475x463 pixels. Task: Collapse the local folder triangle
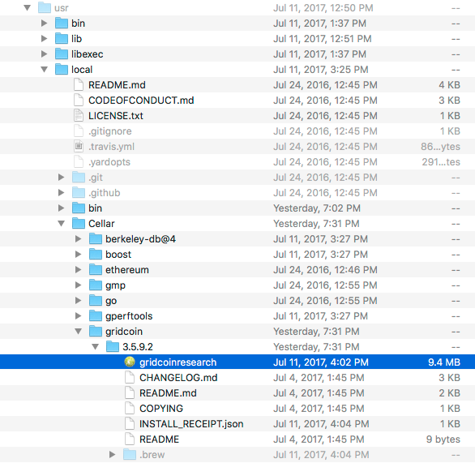[x=45, y=70]
